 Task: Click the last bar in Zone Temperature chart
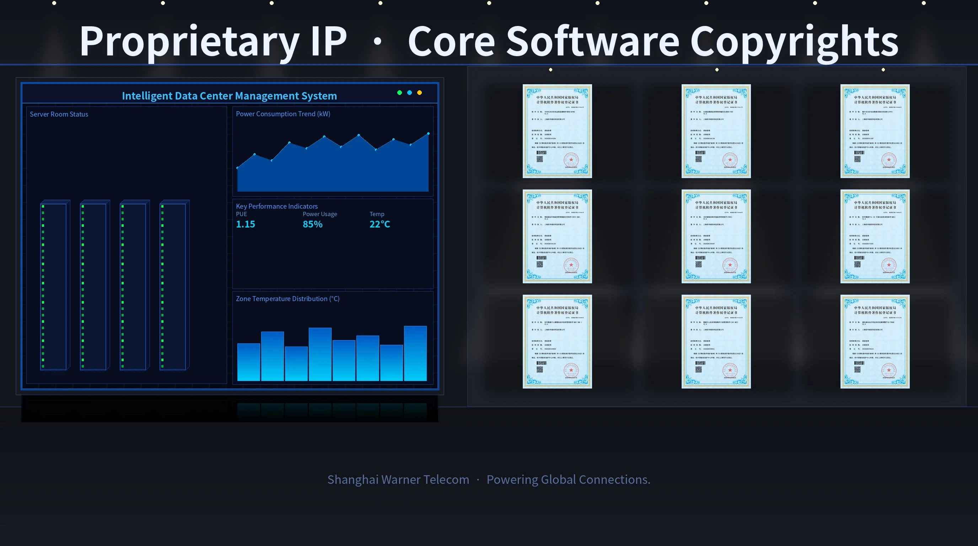(x=415, y=353)
